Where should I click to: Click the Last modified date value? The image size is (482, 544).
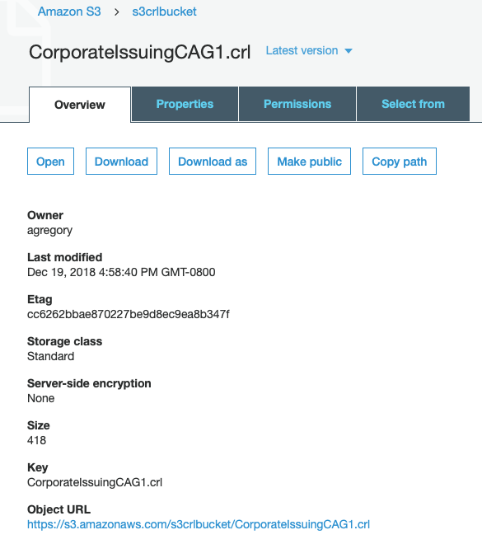(121, 272)
